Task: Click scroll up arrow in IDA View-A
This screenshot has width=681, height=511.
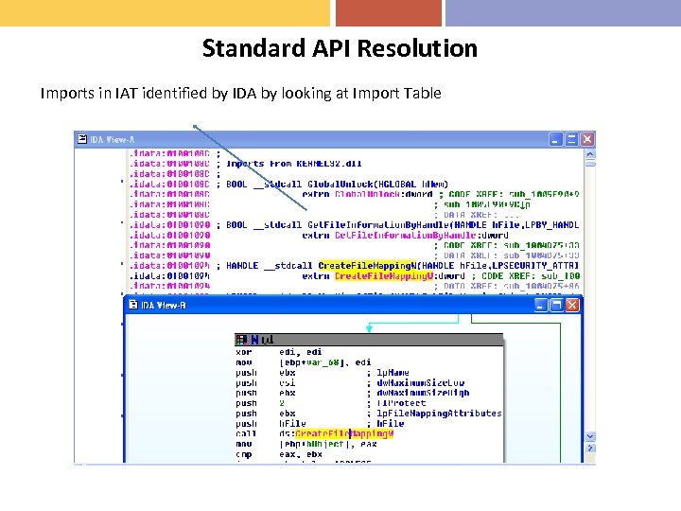Action: click(x=590, y=154)
